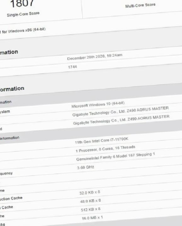182x226 pixels.
Task: Select the 32.0 KB x 8 cache value
Action: pos(90,192)
